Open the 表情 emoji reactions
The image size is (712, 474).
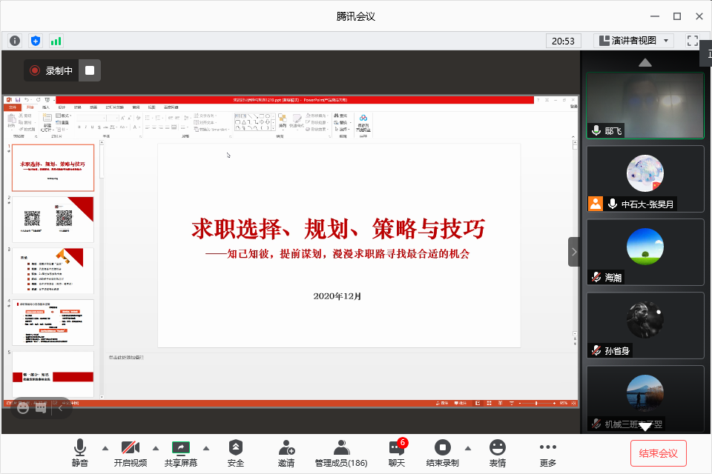pyautogui.click(x=498, y=453)
